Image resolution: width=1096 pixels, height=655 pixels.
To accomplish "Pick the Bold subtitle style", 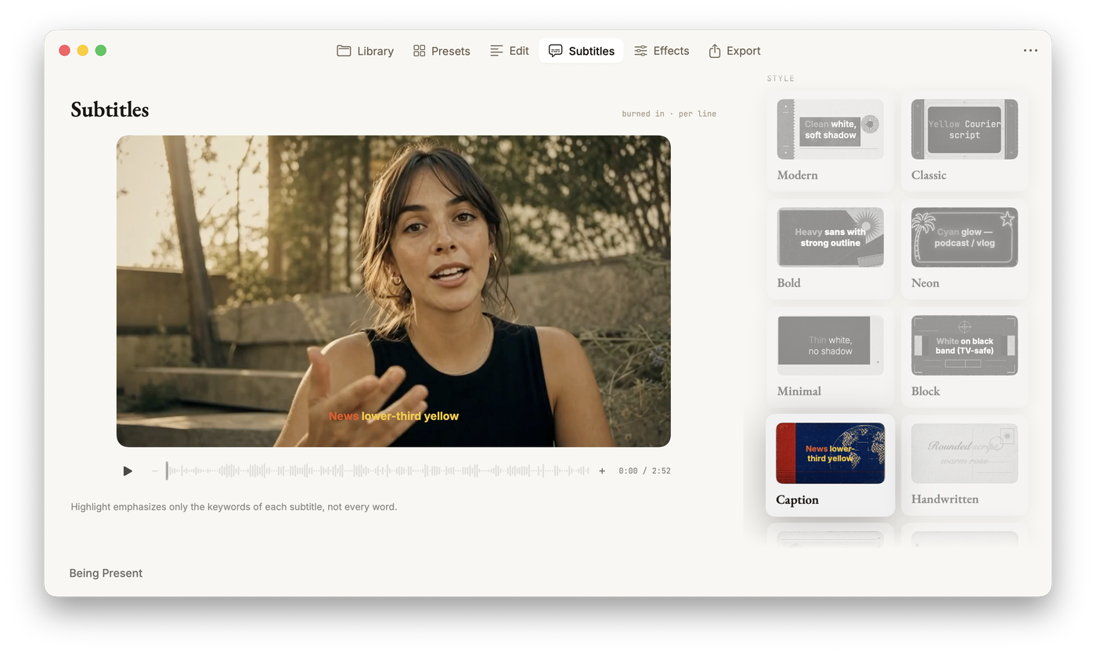I will [830, 248].
